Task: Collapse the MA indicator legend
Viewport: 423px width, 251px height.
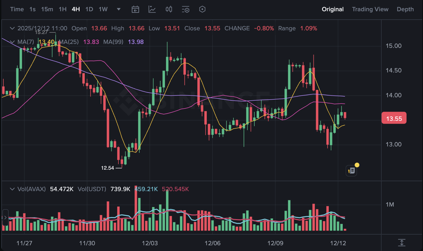Action: pos(12,42)
